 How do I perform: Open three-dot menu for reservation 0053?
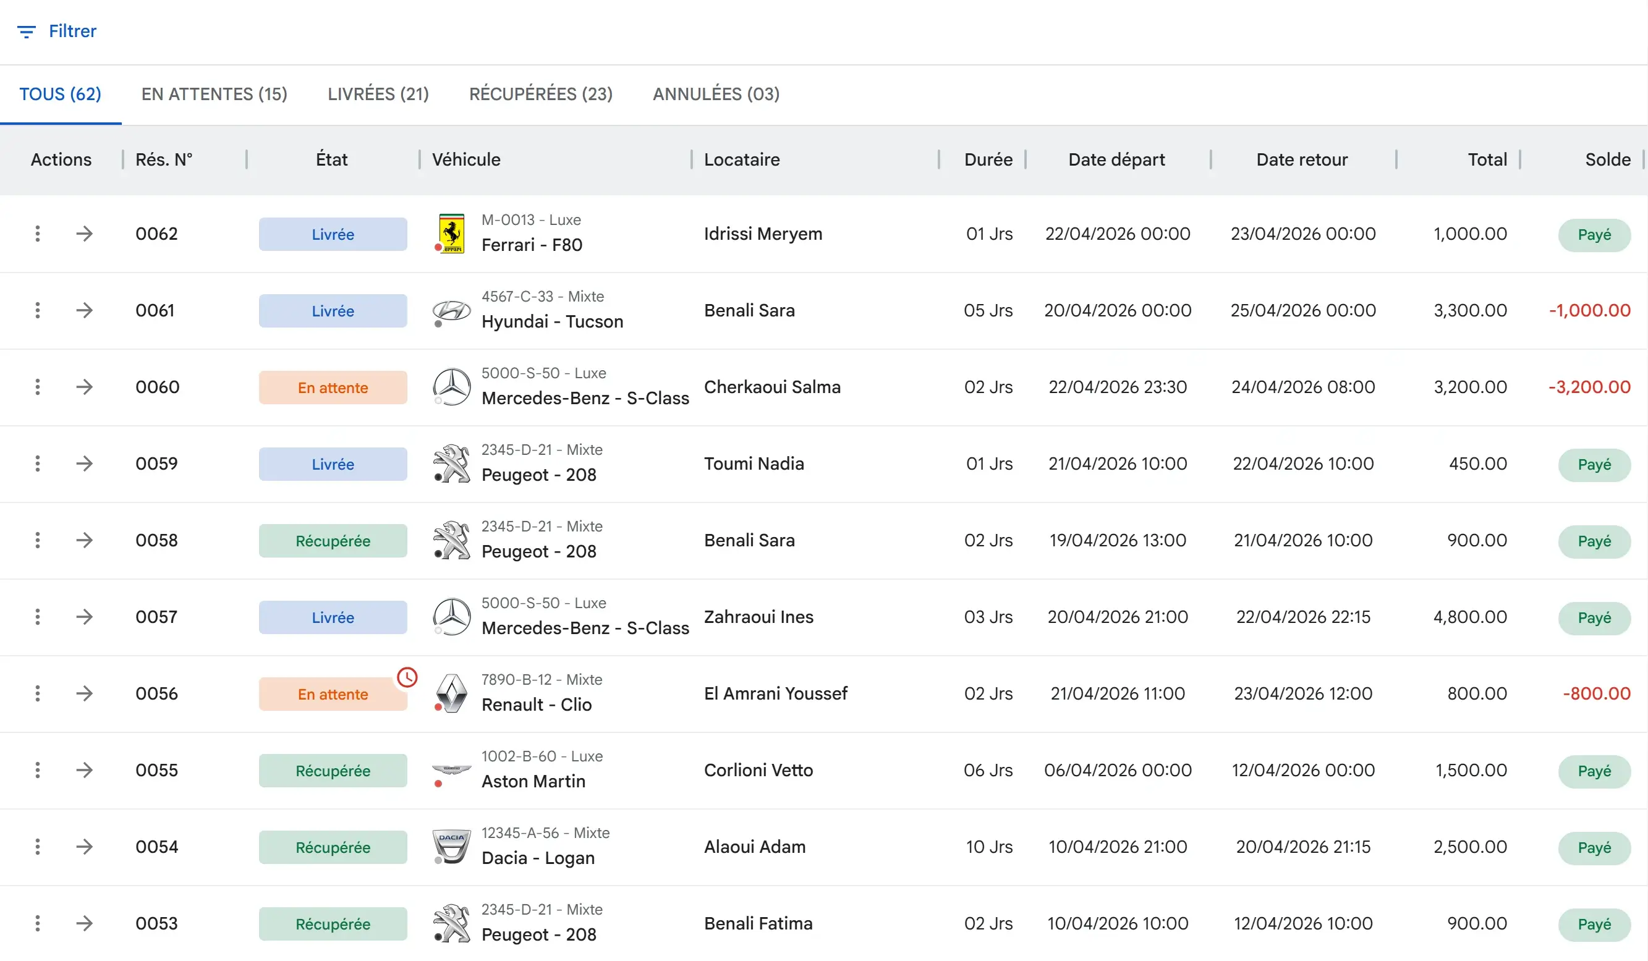tap(37, 923)
